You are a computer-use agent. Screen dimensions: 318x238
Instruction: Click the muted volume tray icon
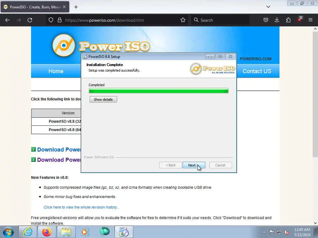pyautogui.click(x=287, y=232)
